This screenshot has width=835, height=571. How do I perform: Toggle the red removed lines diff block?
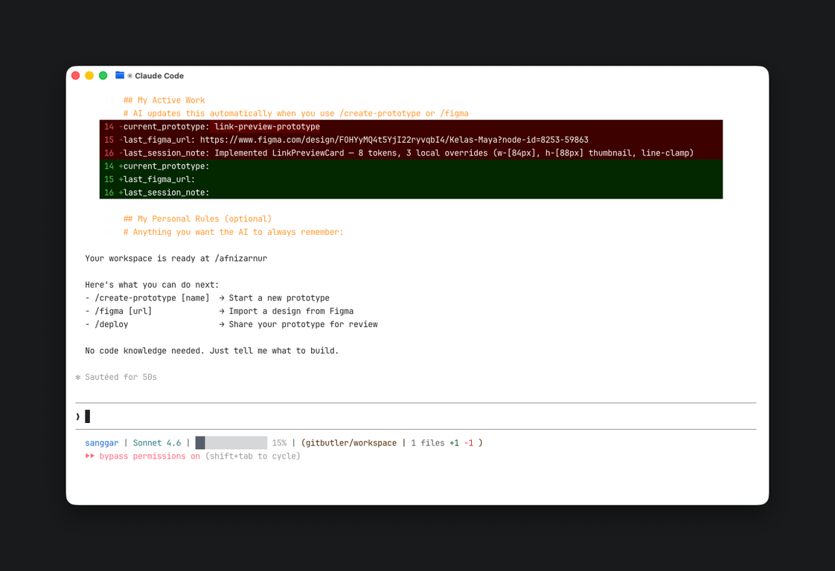tap(409, 140)
